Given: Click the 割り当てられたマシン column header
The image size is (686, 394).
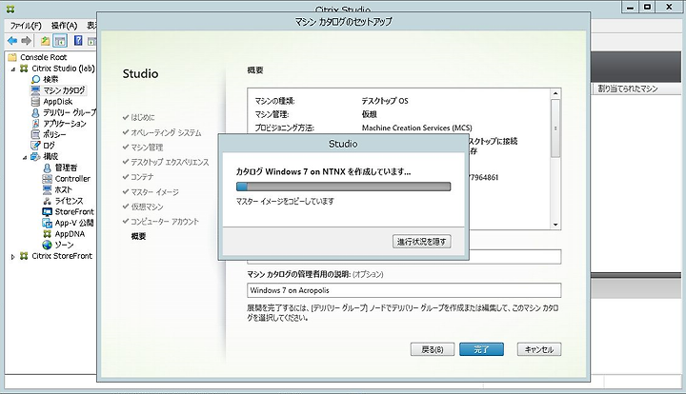Looking at the screenshot, I should (x=627, y=89).
